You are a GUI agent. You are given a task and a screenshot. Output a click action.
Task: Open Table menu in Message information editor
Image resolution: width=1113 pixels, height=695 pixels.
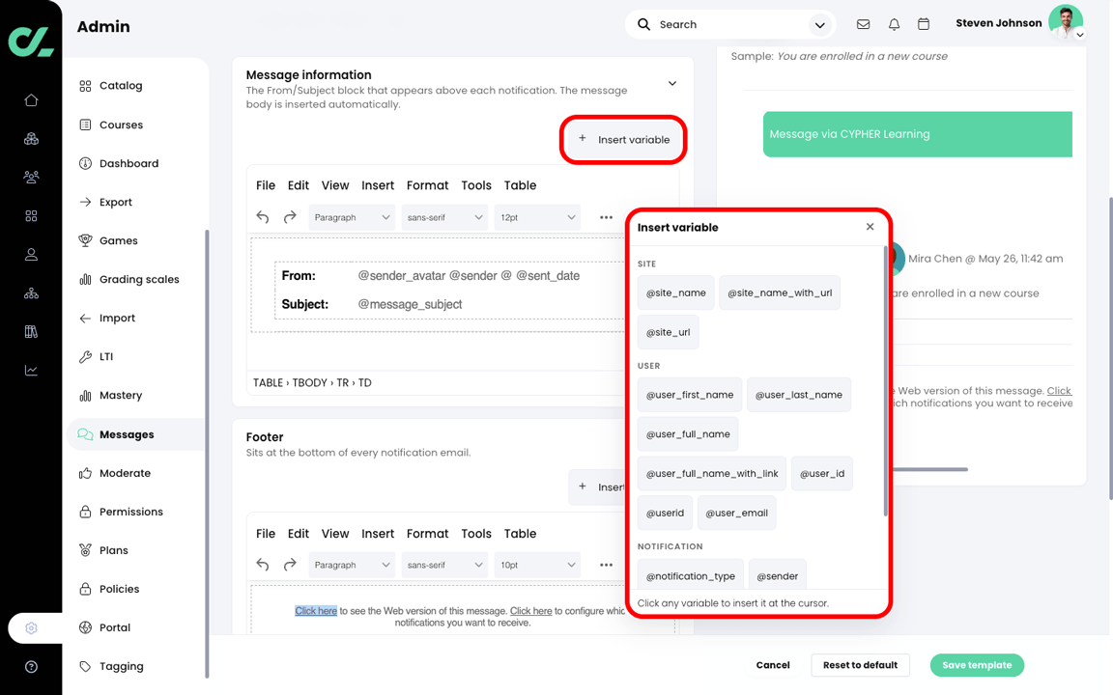point(521,185)
